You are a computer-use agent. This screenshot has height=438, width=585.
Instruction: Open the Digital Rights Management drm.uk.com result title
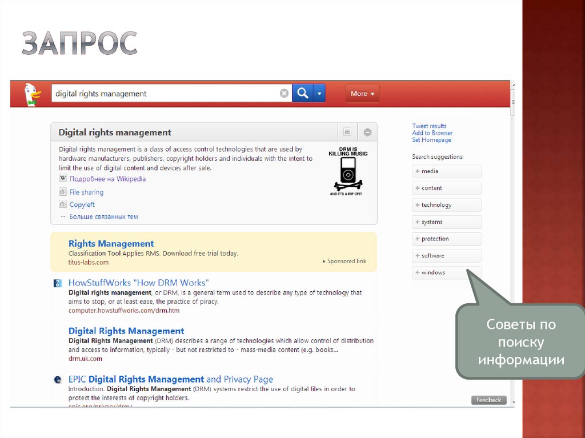[126, 331]
